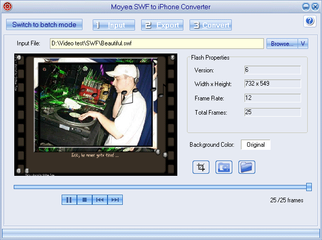Viewport: 322px width, 240px height.
Task: Click the Browse... button
Action: [281, 44]
